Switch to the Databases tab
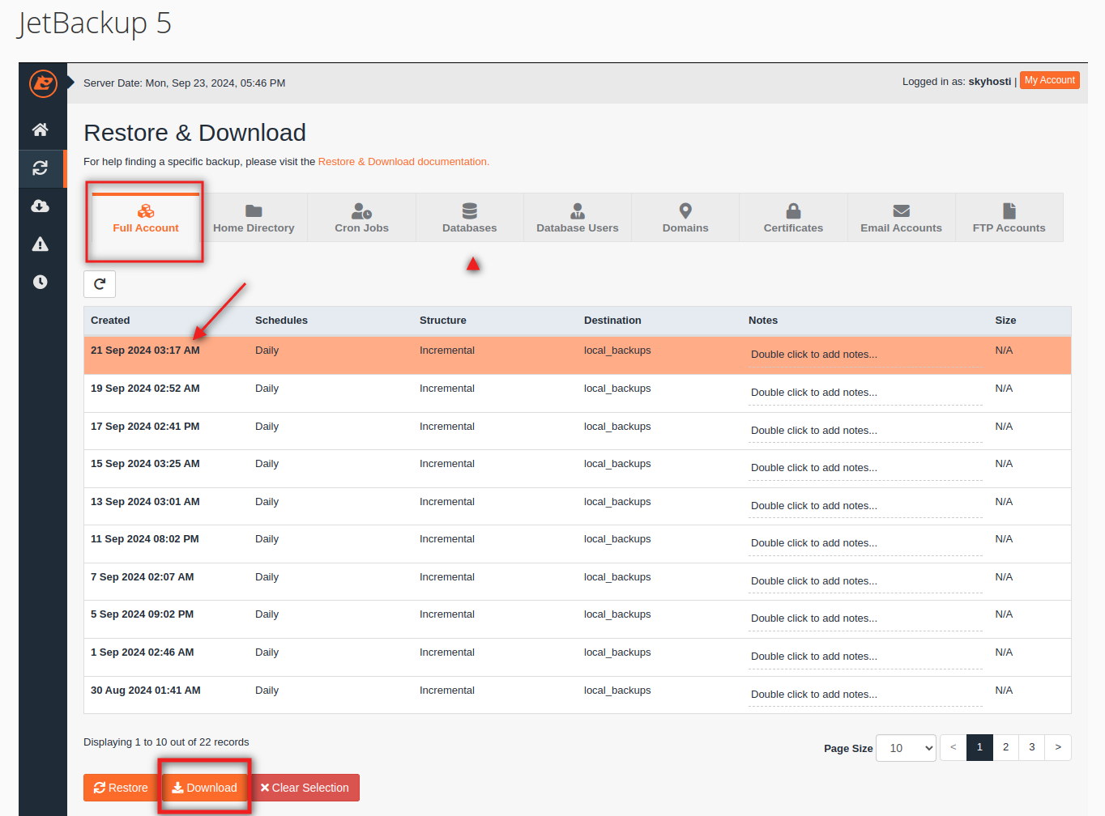Image resolution: width=1105 pixels, height=816 pixels. coord(470,218)
